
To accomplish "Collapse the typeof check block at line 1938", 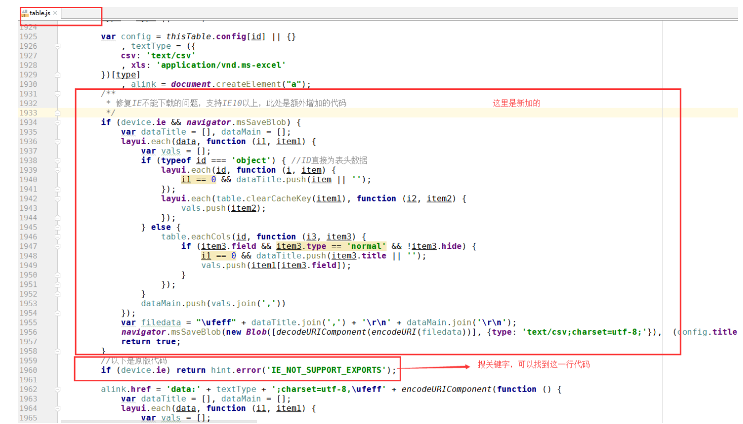I will pos(57,160).
